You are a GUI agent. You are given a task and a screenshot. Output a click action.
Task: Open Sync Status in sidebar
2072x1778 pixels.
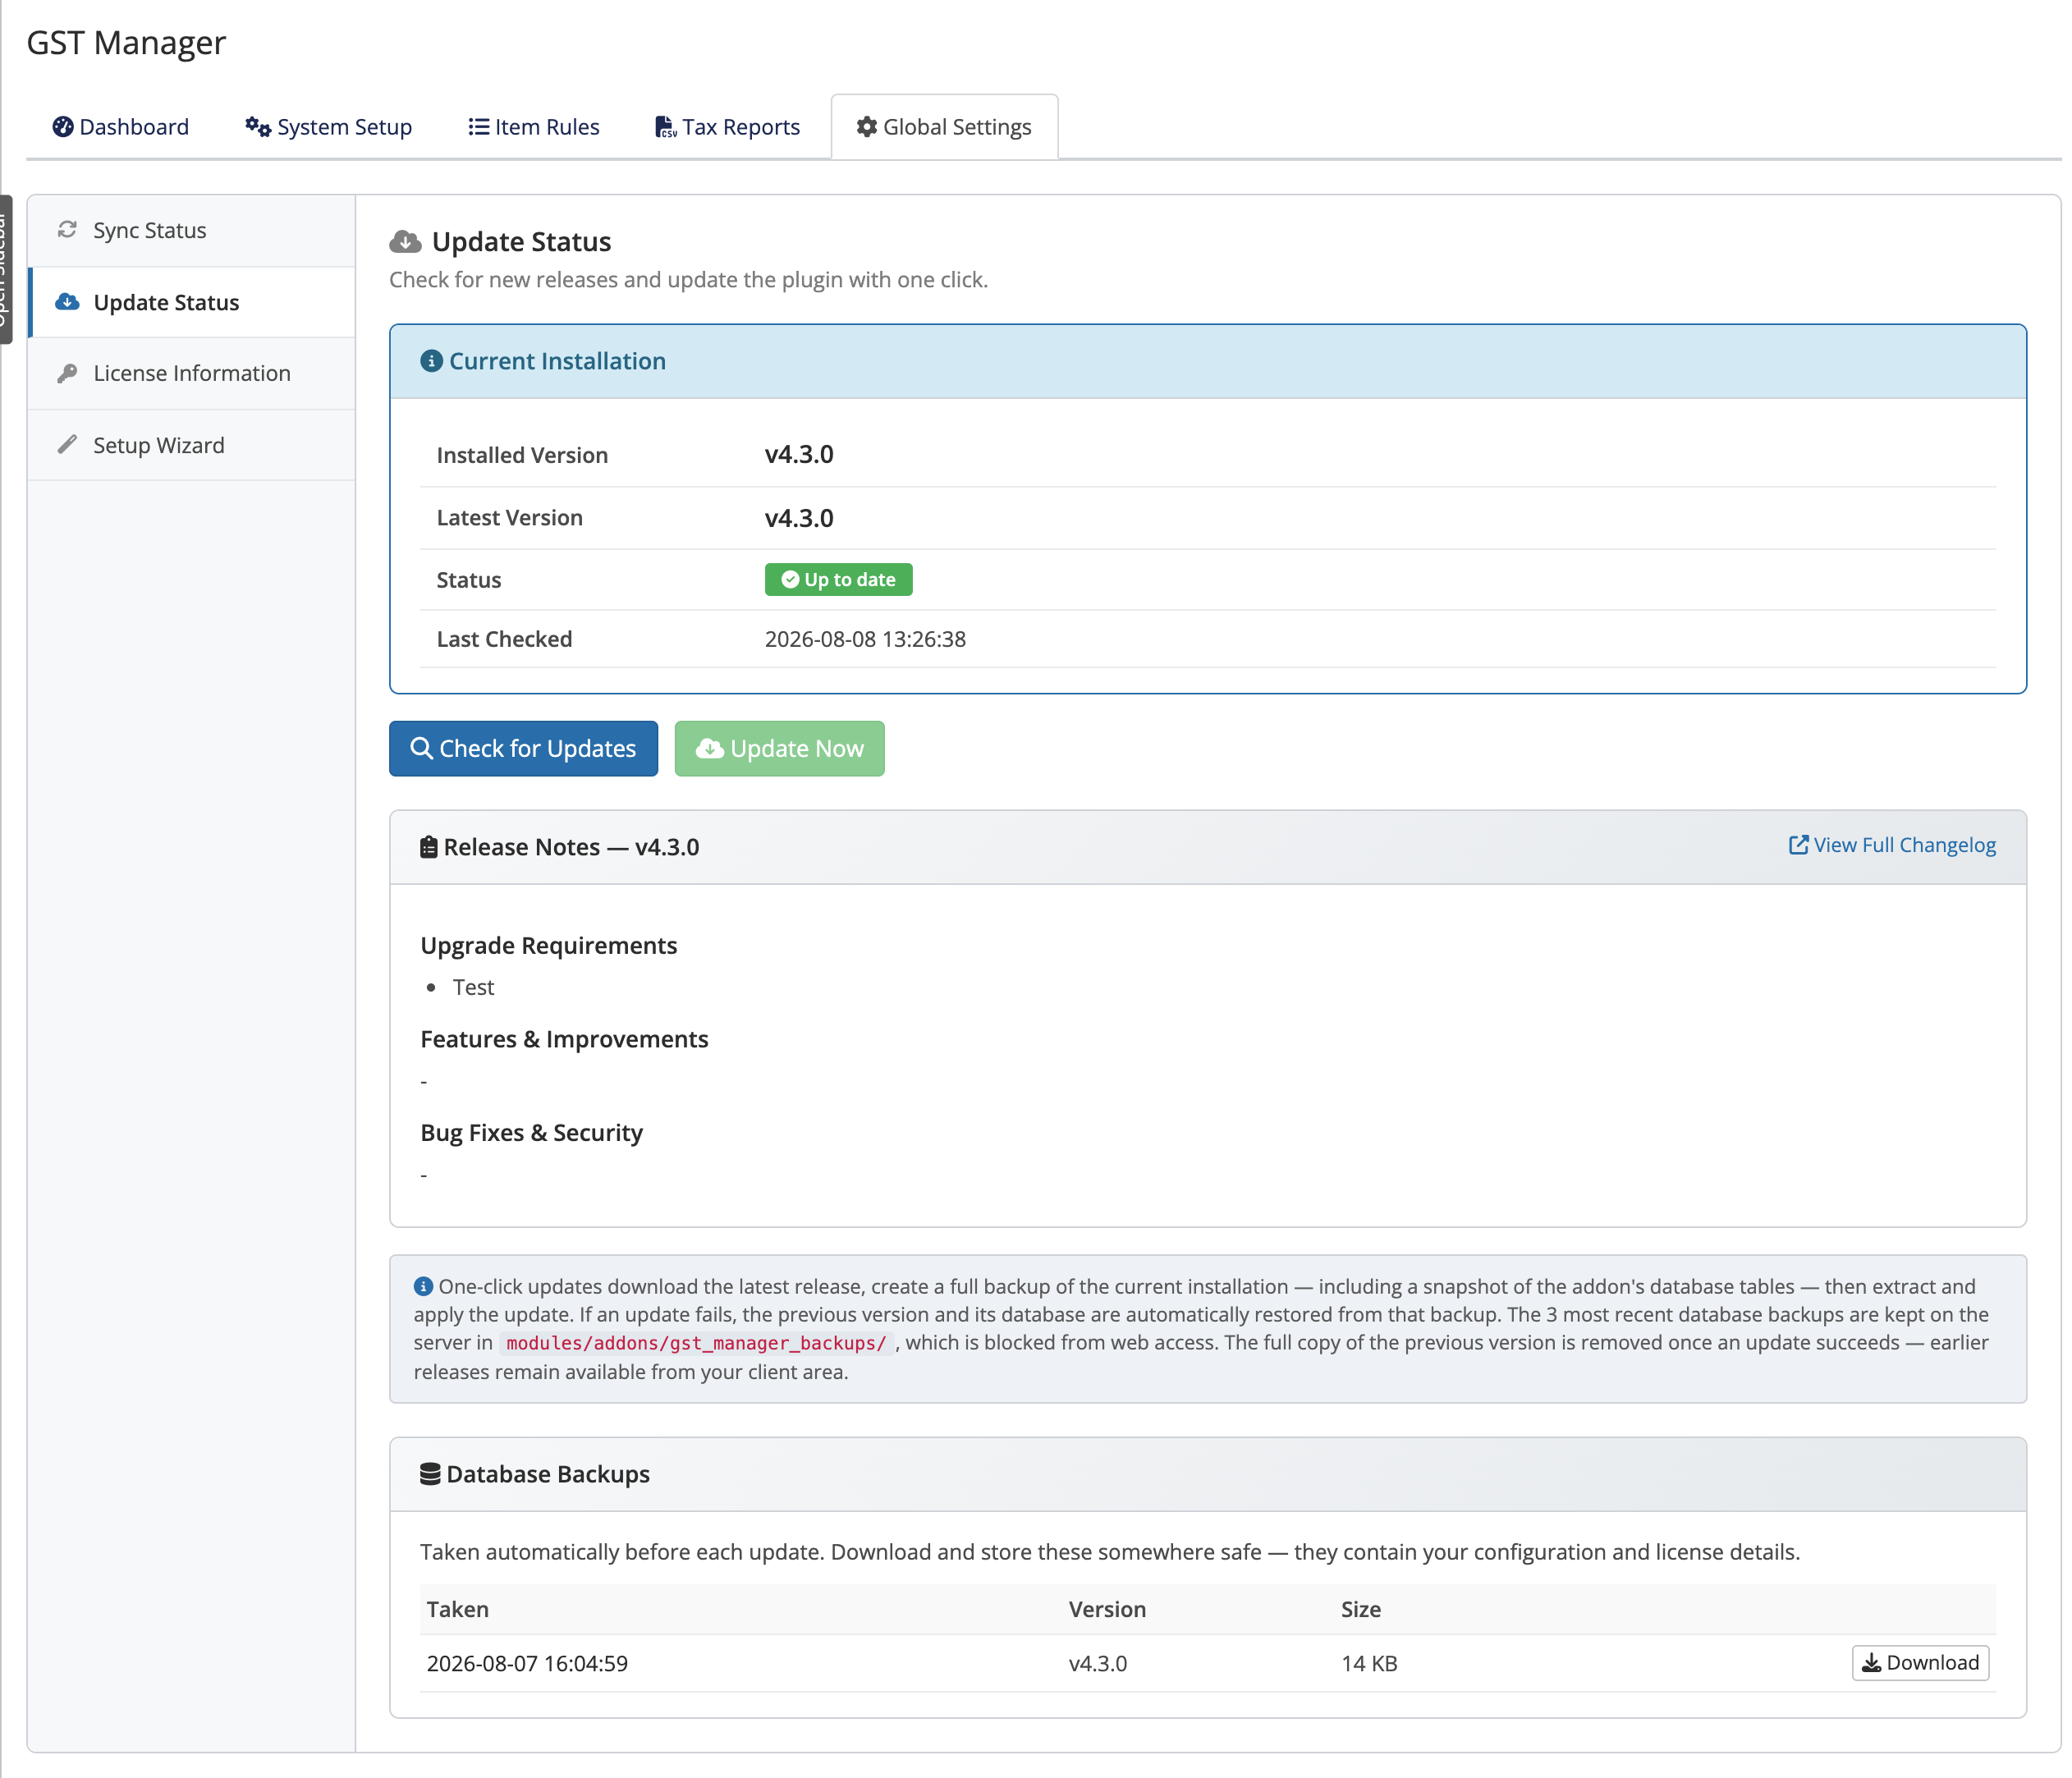[x=192, y=231]
